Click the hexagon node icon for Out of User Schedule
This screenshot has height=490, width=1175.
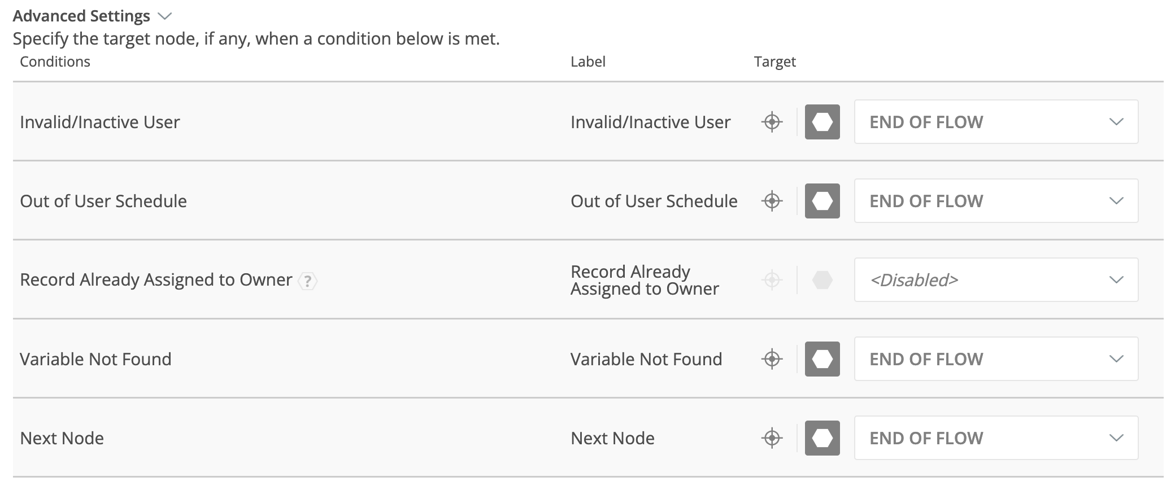pos(822,200)
